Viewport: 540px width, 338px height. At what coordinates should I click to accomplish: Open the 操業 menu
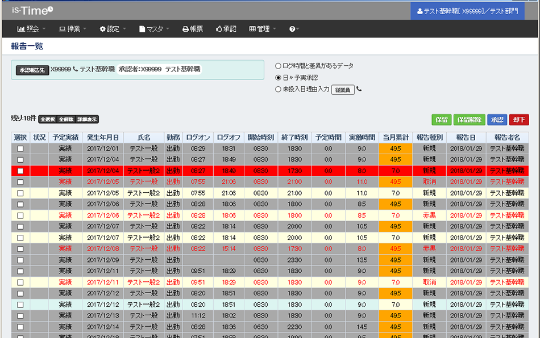pyautogui.click(x=72, y=29)
